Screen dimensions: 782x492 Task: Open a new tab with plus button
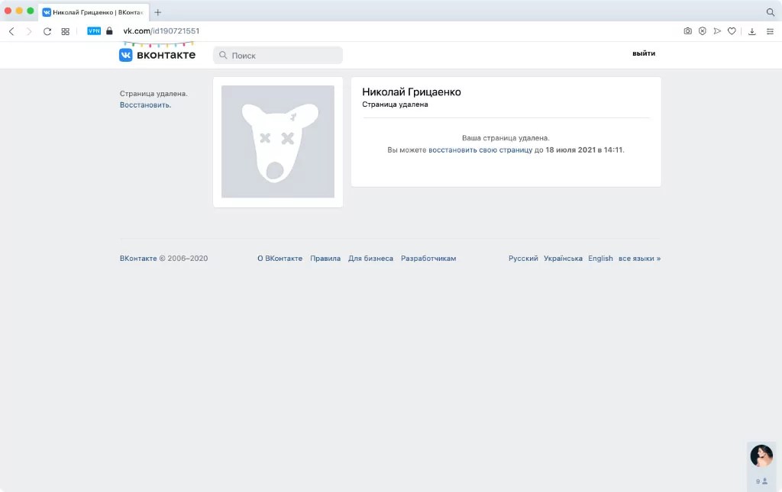point(157,12)
